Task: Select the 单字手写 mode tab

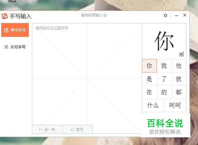Action: pyautogui.click(x=15, y=30)
